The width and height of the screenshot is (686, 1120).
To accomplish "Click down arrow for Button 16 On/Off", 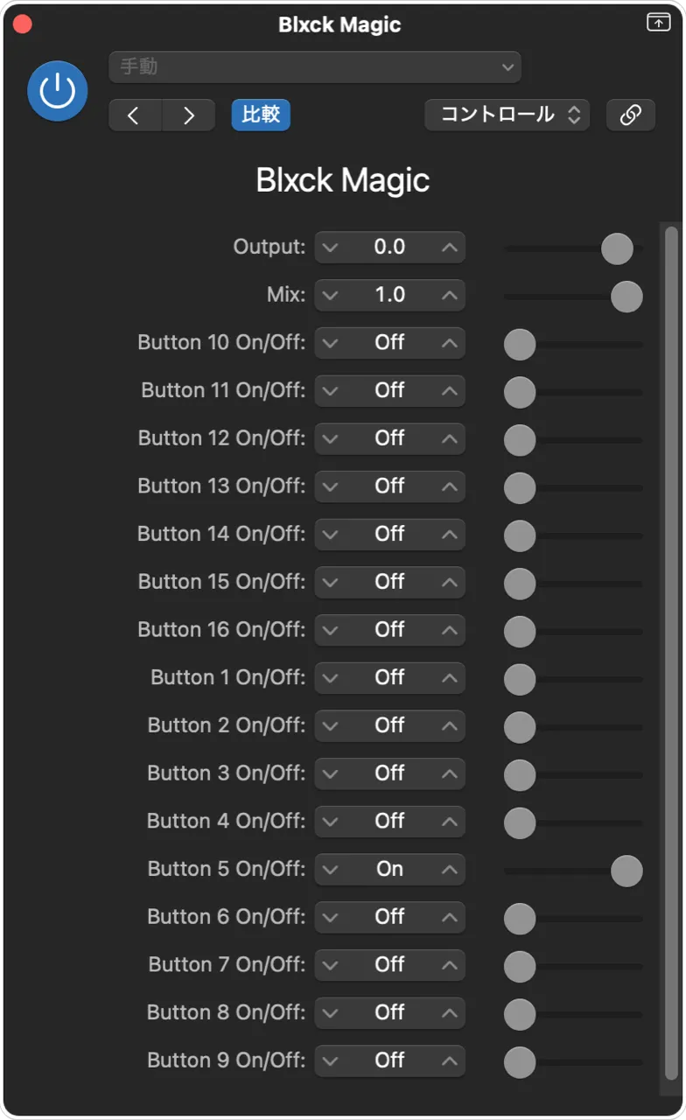I will [329, 630].
